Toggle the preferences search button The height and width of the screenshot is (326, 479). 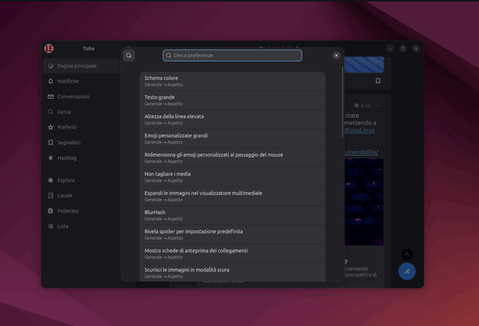(129, 56)
